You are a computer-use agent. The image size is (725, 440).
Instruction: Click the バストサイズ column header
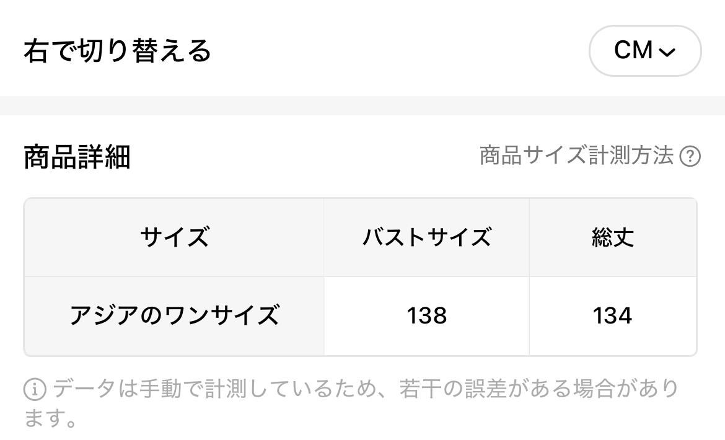(426, 237)
